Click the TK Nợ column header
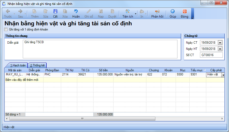Image resolution: width=229 pixels, height=132 pixels. pos(69,70)
